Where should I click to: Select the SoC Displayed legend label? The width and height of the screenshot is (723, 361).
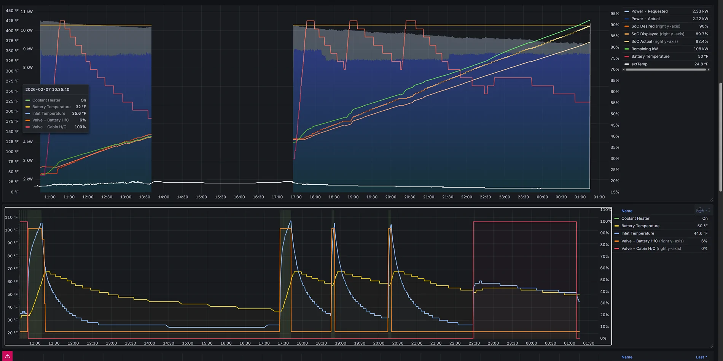point(645,34)
